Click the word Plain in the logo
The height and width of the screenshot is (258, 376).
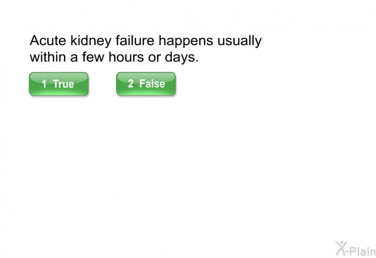363,251
